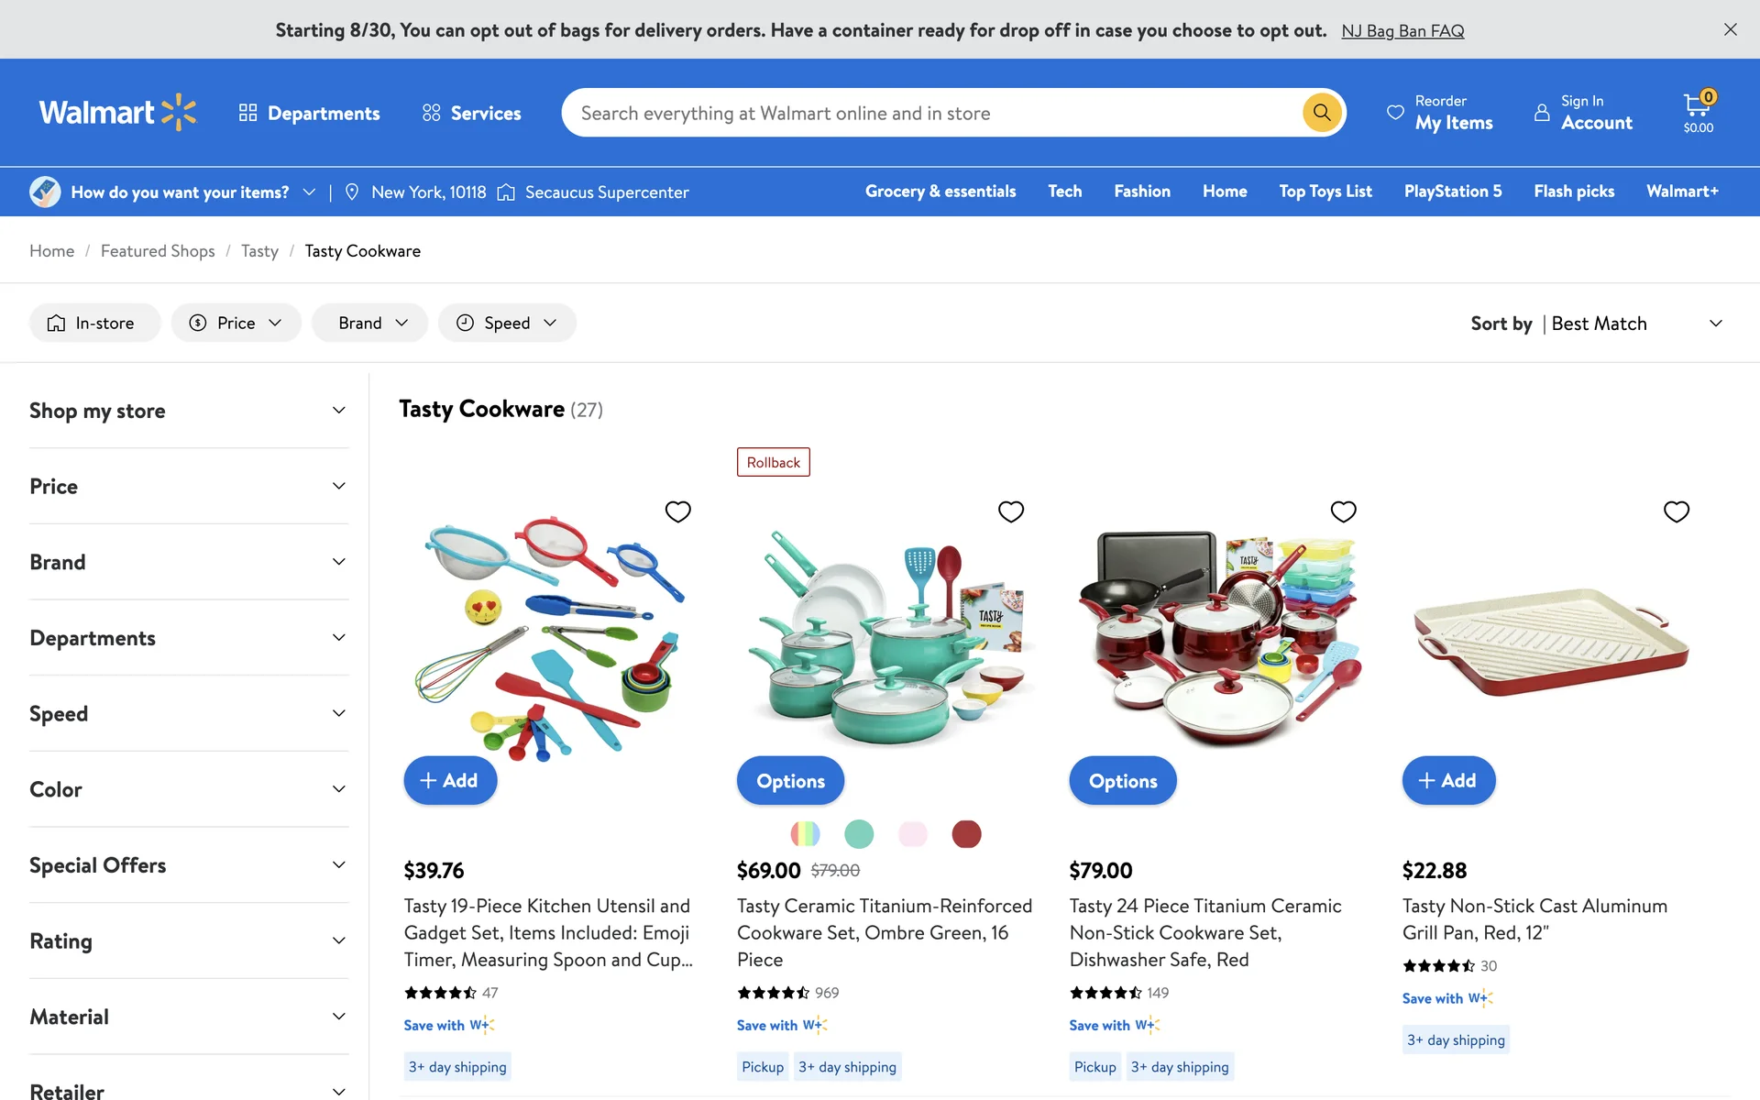
Task: Click the Sign In Account icon
Action: click(1542, 113)
